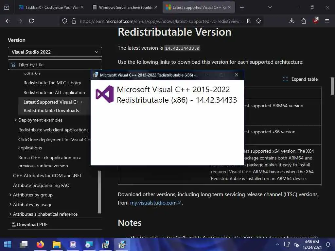The height and width of the screenshot is (251, 335).
Task: Open uBlock Origin extension icon
Action: [x=316, y=21]
